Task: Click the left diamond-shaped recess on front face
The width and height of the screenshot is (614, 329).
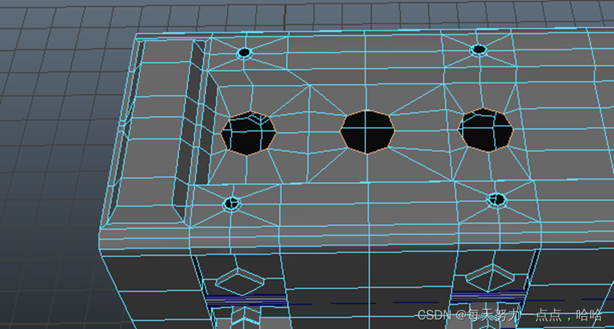Action: coord(239,281)
